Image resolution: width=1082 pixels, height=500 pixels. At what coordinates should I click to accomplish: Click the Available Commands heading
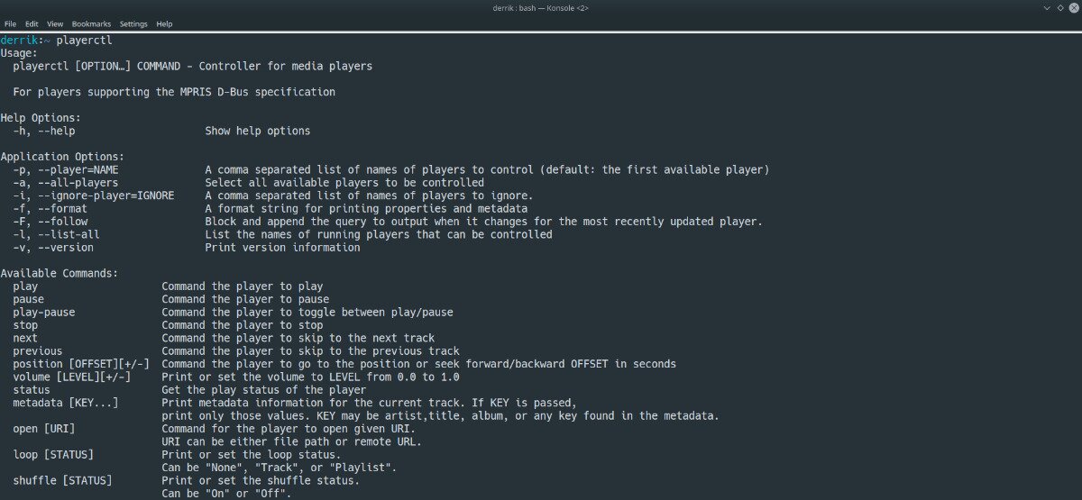tap(60, 273)
